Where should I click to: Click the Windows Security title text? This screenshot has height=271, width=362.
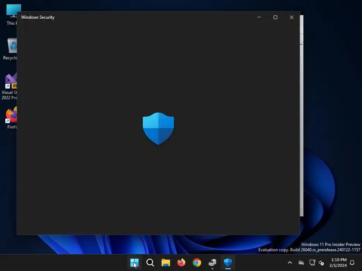pyautogui.click(x=38, y=17)
